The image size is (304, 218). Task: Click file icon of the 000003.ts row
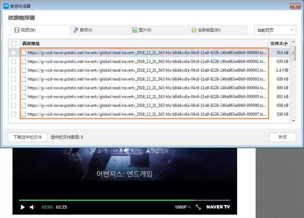(24, 79)
